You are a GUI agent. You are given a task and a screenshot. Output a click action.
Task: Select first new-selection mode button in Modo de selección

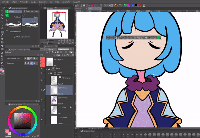(25, 58)
